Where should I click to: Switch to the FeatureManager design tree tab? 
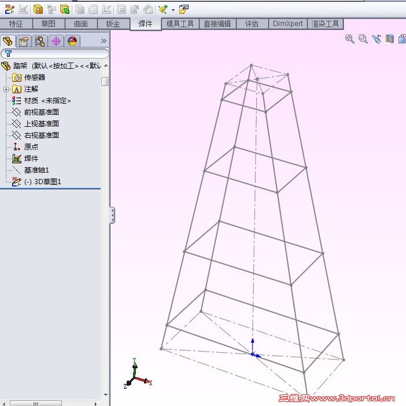coord(8,41)
